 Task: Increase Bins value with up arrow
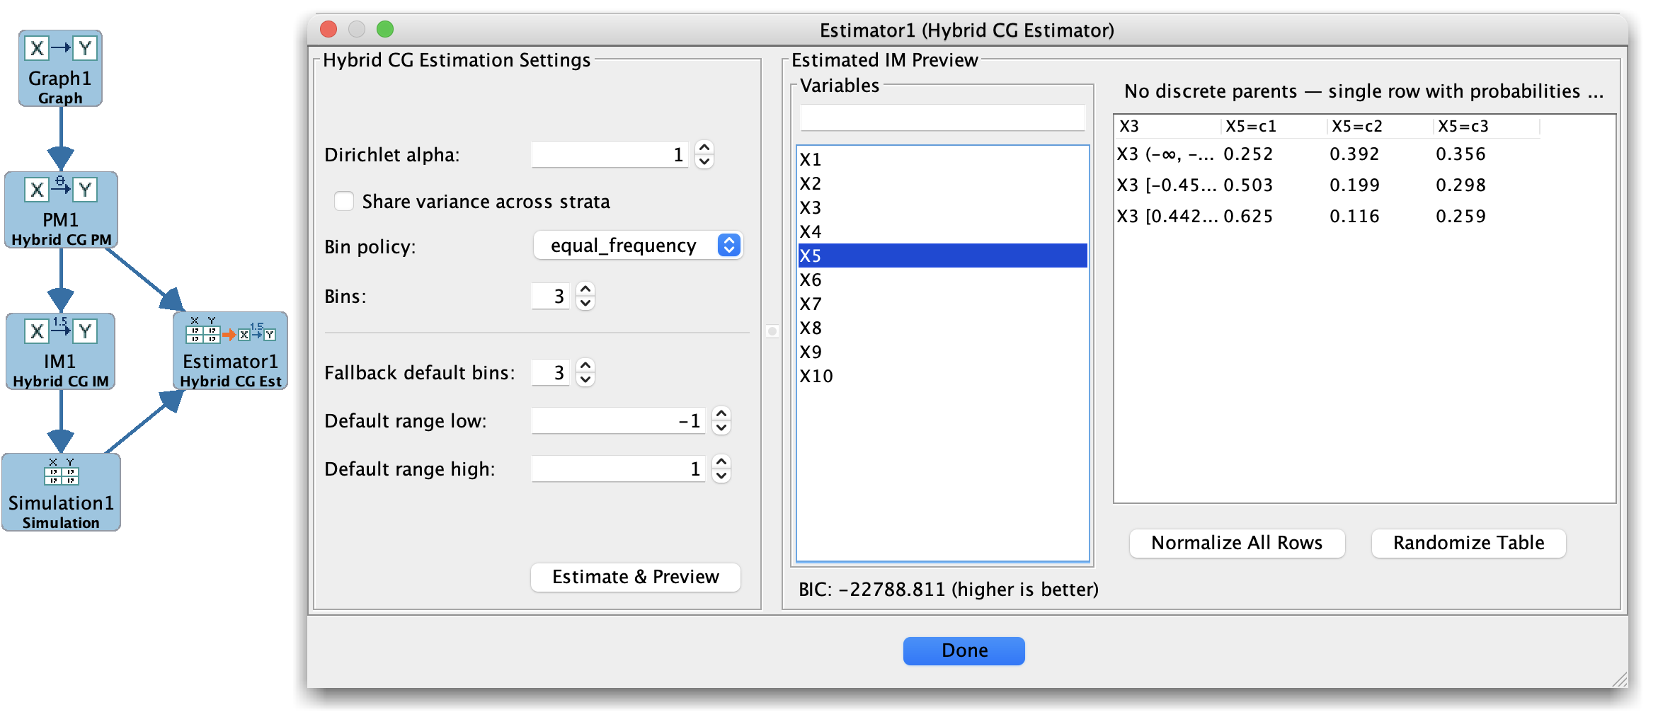[x=585, y=289]
